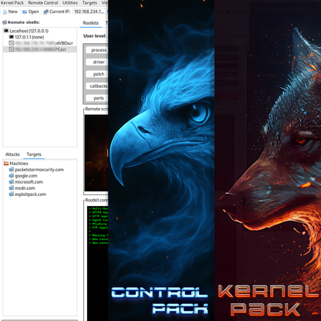
Task: Select microsoft.com target
Action: pos(29,182)
